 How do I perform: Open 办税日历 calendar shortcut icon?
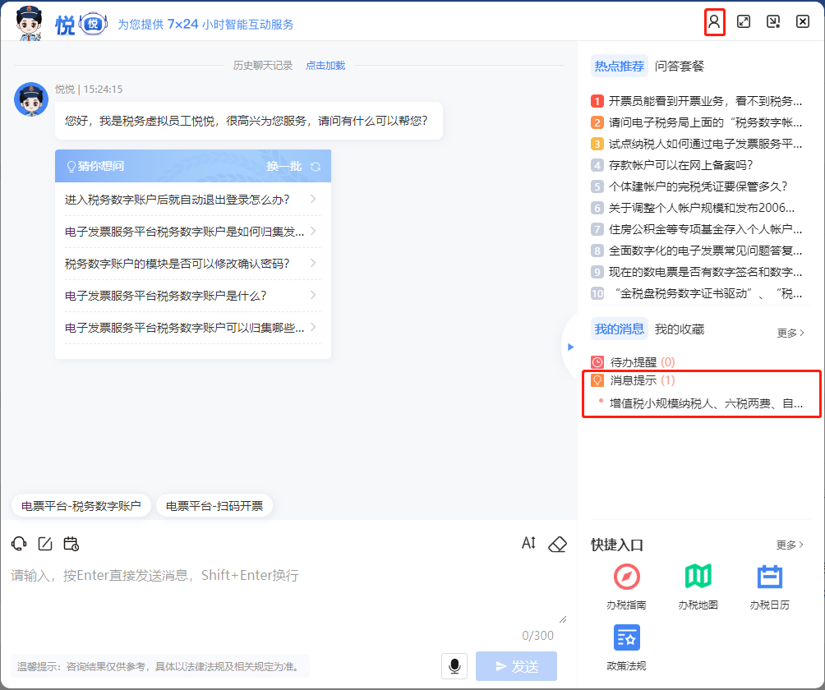pyautogui.click(x=769, y=577)
